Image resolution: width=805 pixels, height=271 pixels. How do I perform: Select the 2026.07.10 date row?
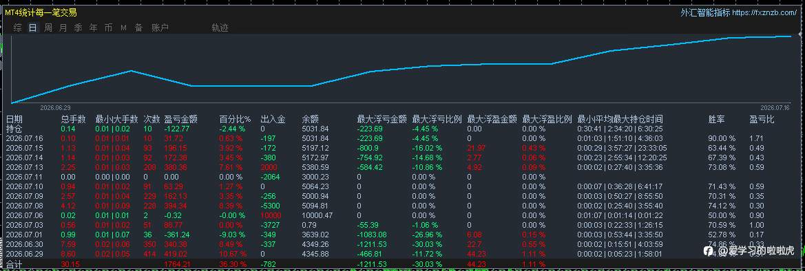24,186
